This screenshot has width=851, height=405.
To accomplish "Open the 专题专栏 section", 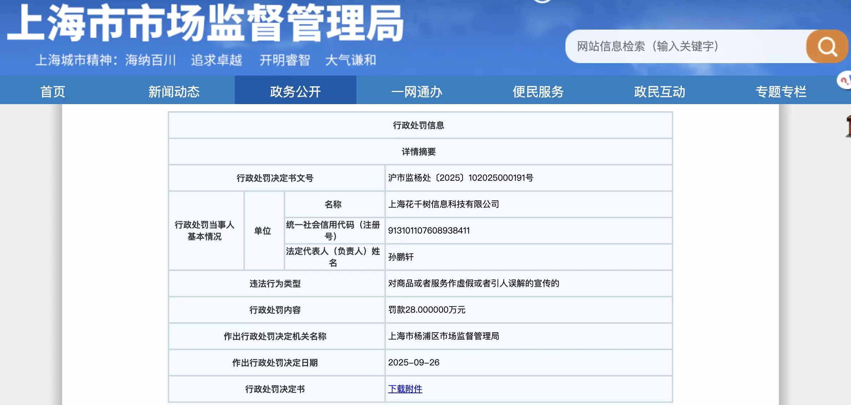I will tap(781, 92).
